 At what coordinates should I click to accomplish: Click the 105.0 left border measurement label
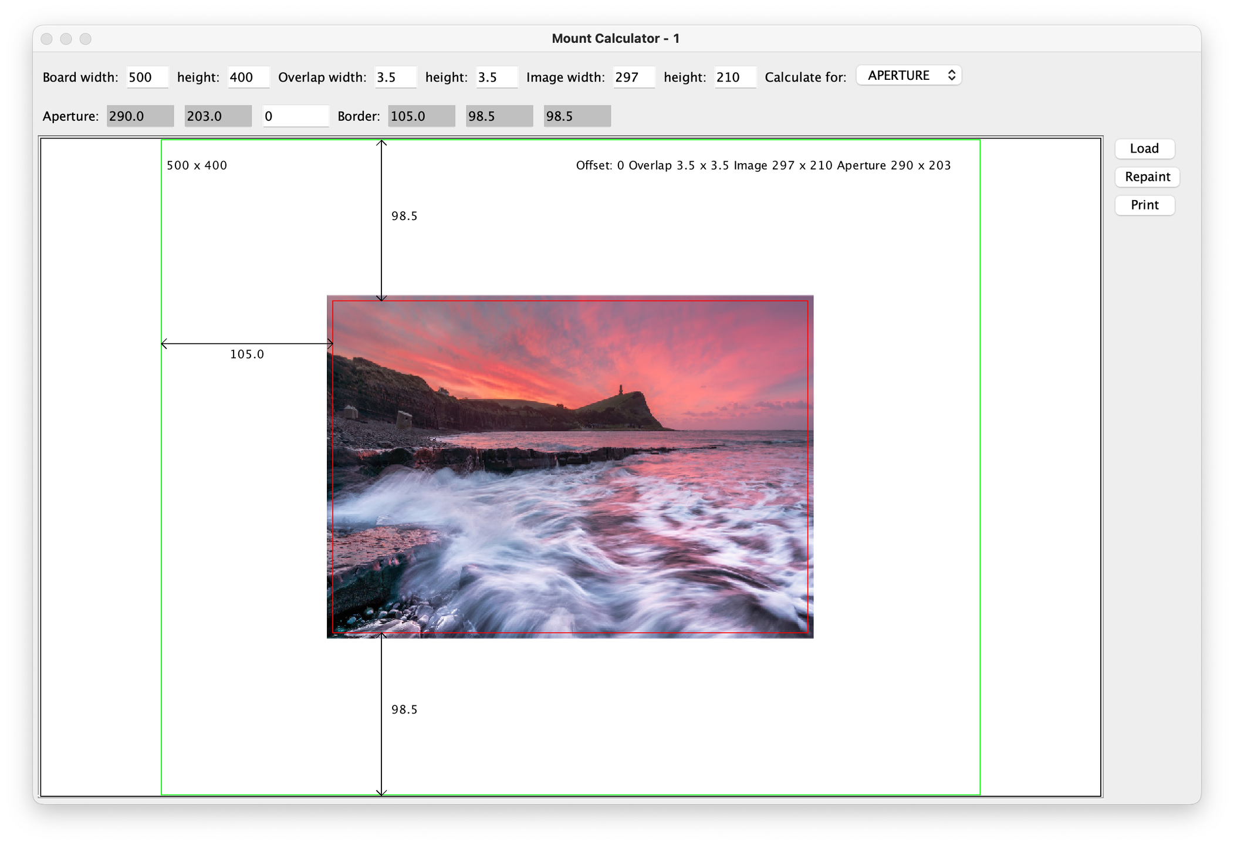tap(247, 354)
